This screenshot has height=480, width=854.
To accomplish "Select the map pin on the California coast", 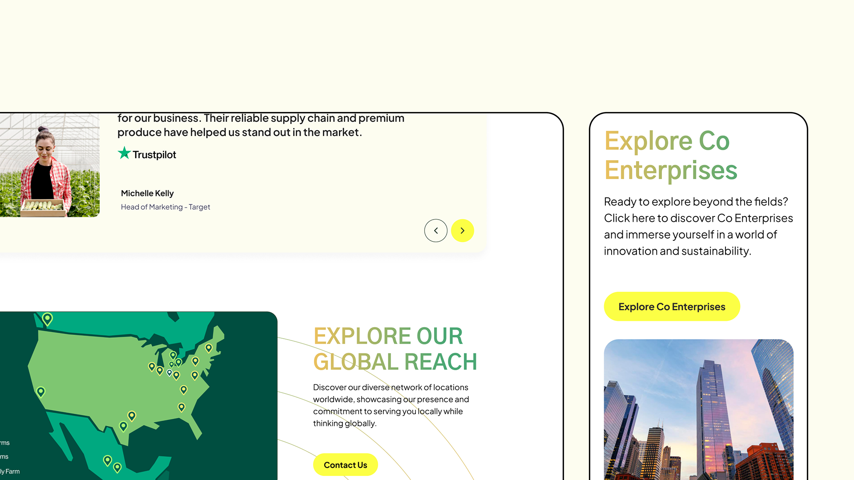I will point(41,392).
